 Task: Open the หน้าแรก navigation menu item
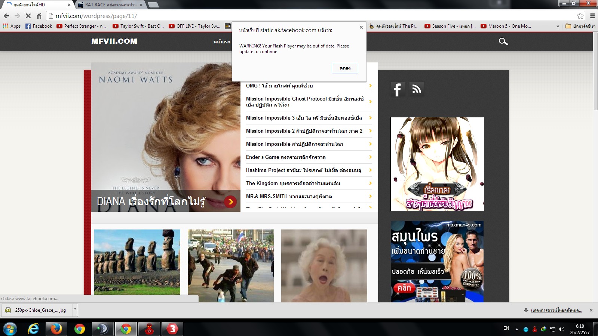pos(222,41)
